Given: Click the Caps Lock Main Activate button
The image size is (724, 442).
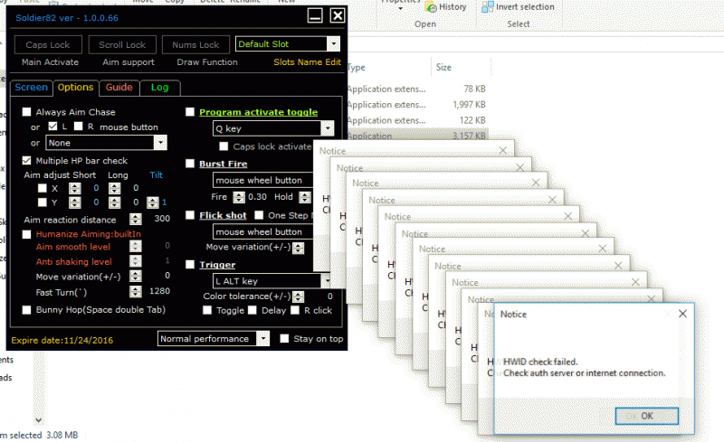Looking at the screenshot, I should [48, 45].
